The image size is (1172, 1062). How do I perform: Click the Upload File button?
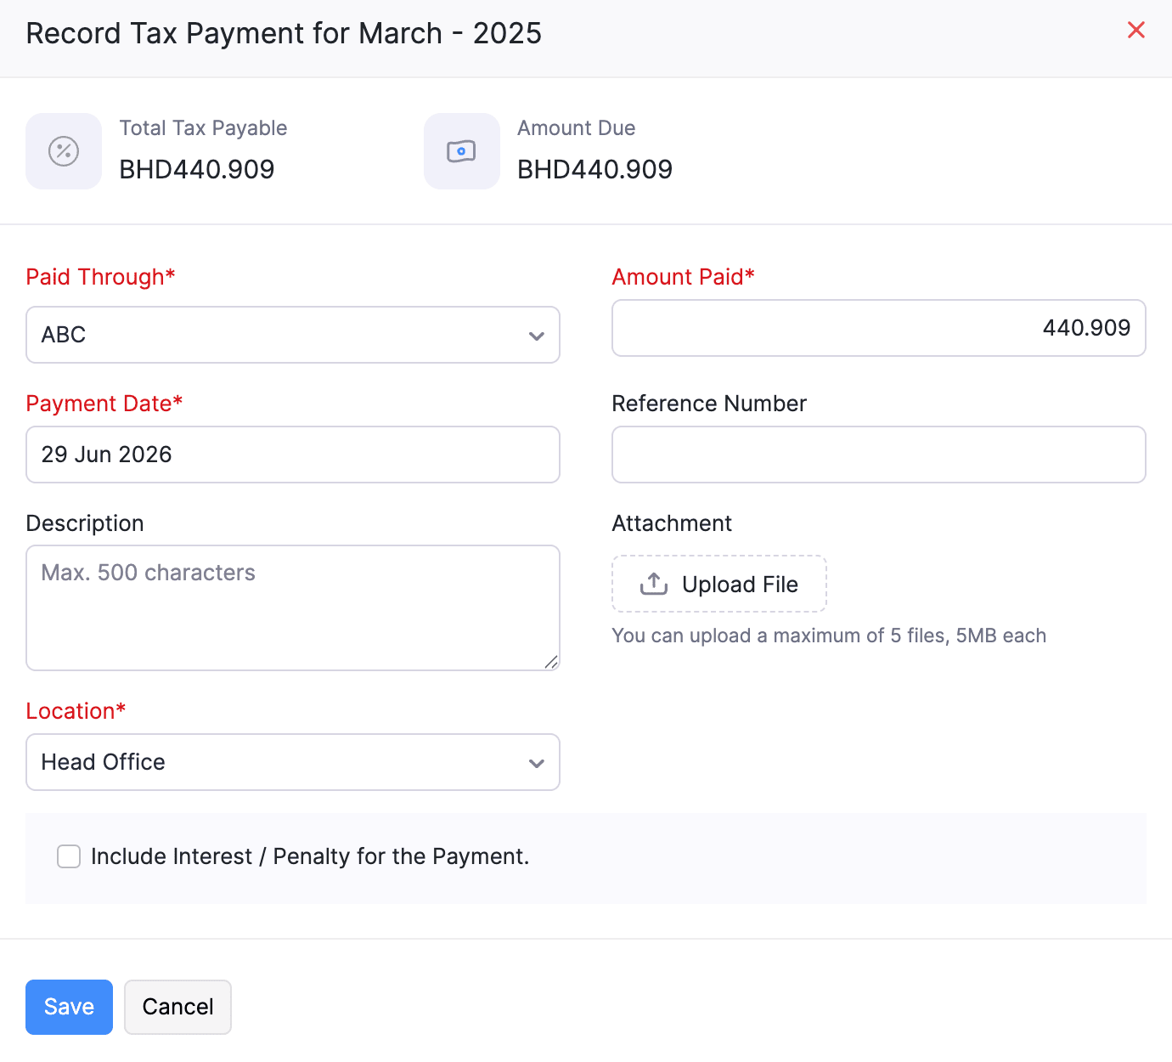click(x=719, y=584)
